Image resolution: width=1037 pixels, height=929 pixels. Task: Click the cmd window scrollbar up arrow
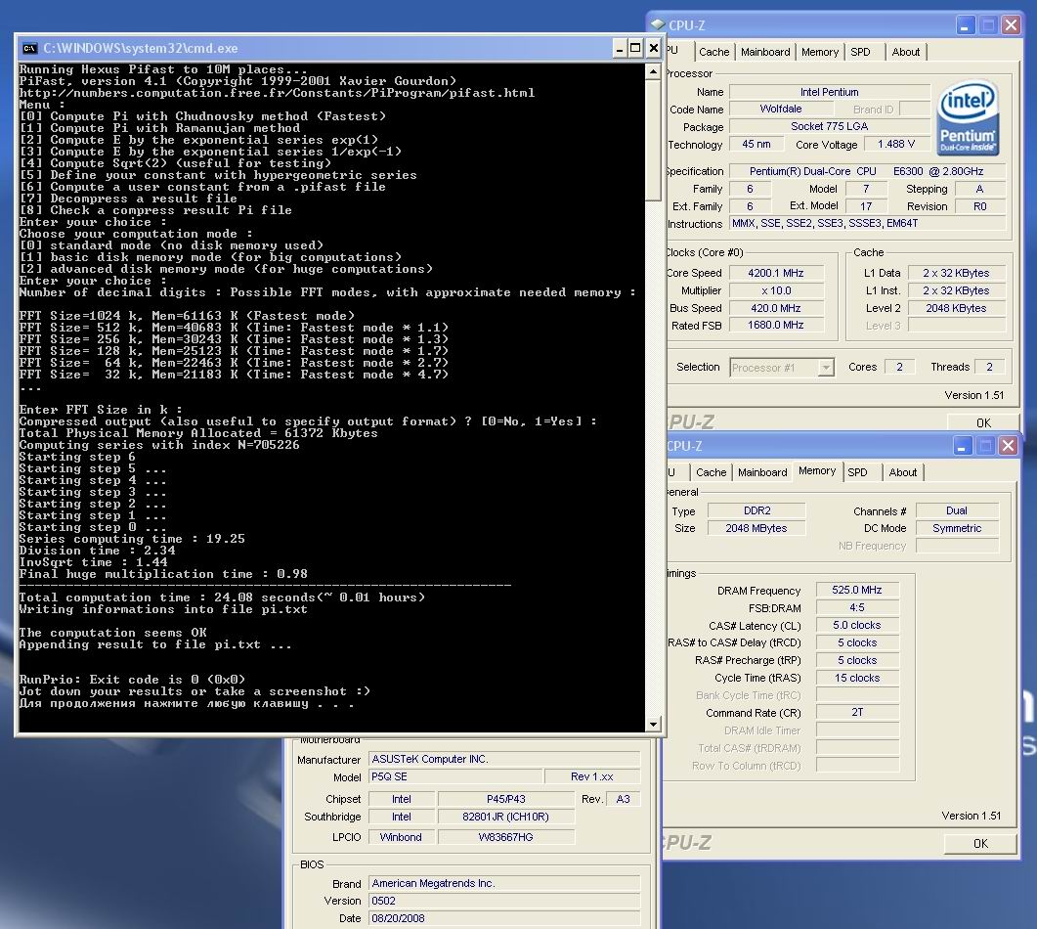pyautogui.click(x=654, y=71)
